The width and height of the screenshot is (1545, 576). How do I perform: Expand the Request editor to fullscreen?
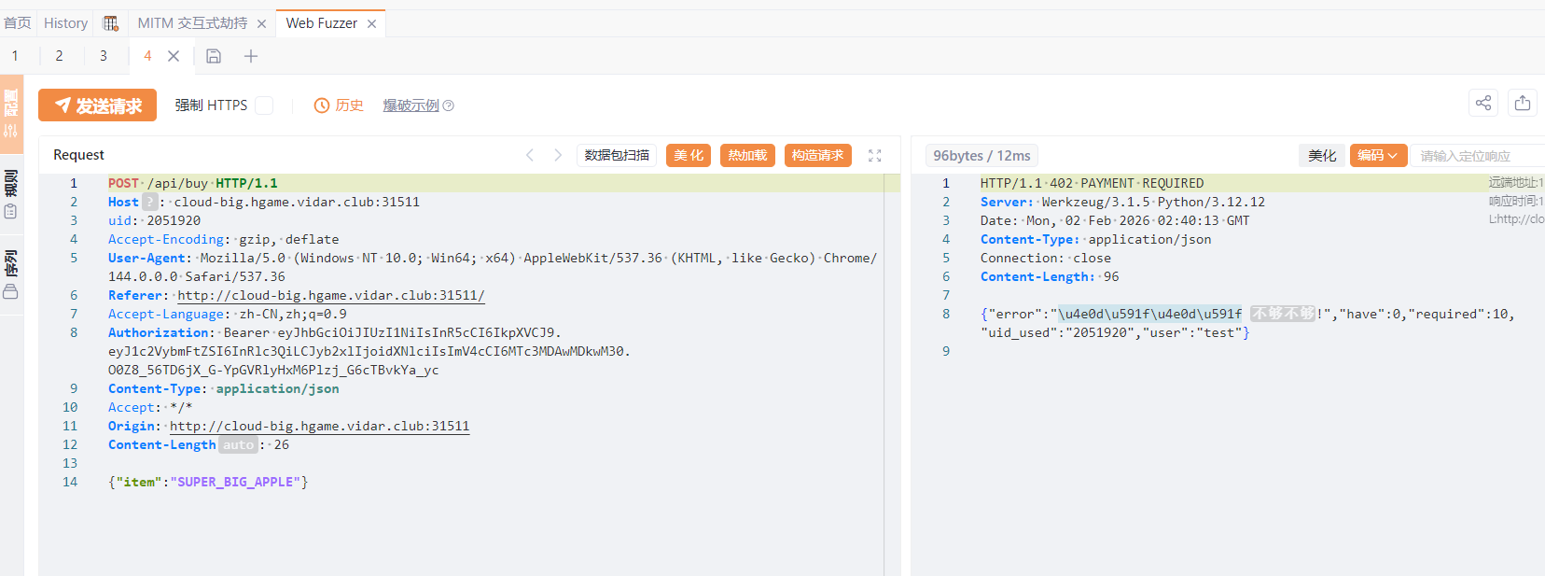coord(874,156)
